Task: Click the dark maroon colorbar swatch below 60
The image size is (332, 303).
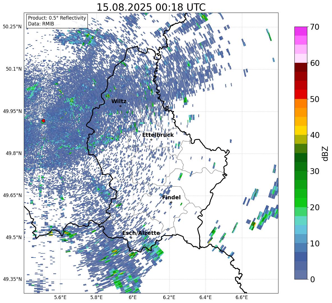Action: click(301, 67)
